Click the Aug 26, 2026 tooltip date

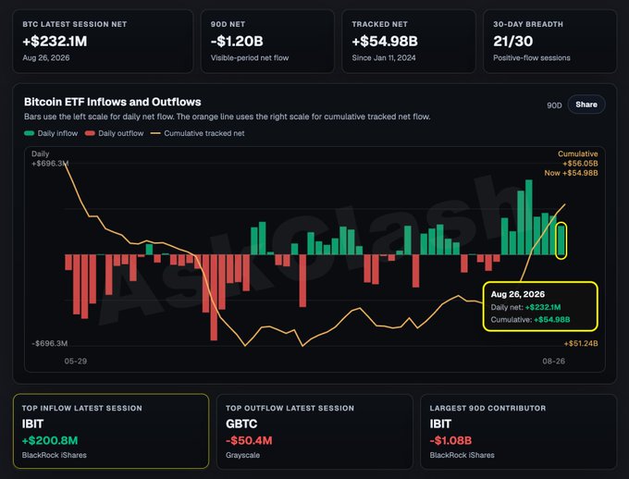click(517, 294)
